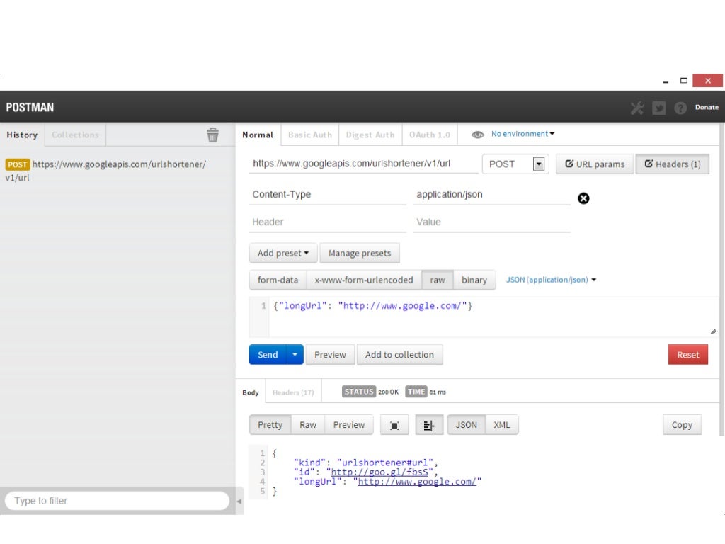Format response as XML
The height and width of the screenshot is (544, 725).
502,425
